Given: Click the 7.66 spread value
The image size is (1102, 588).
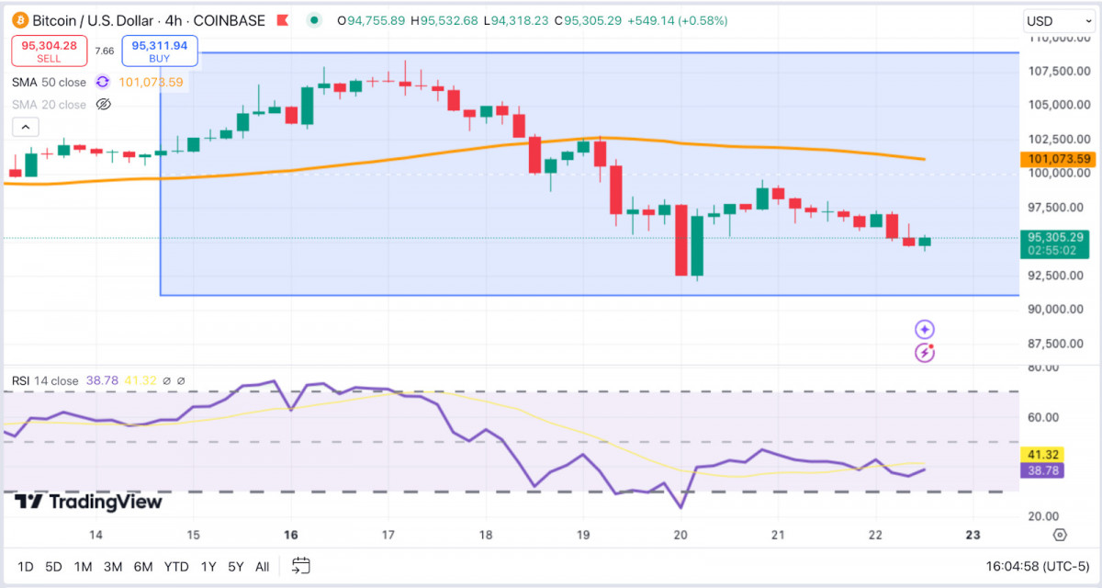Looking at the screenshot, I should (x=104, y=51).
